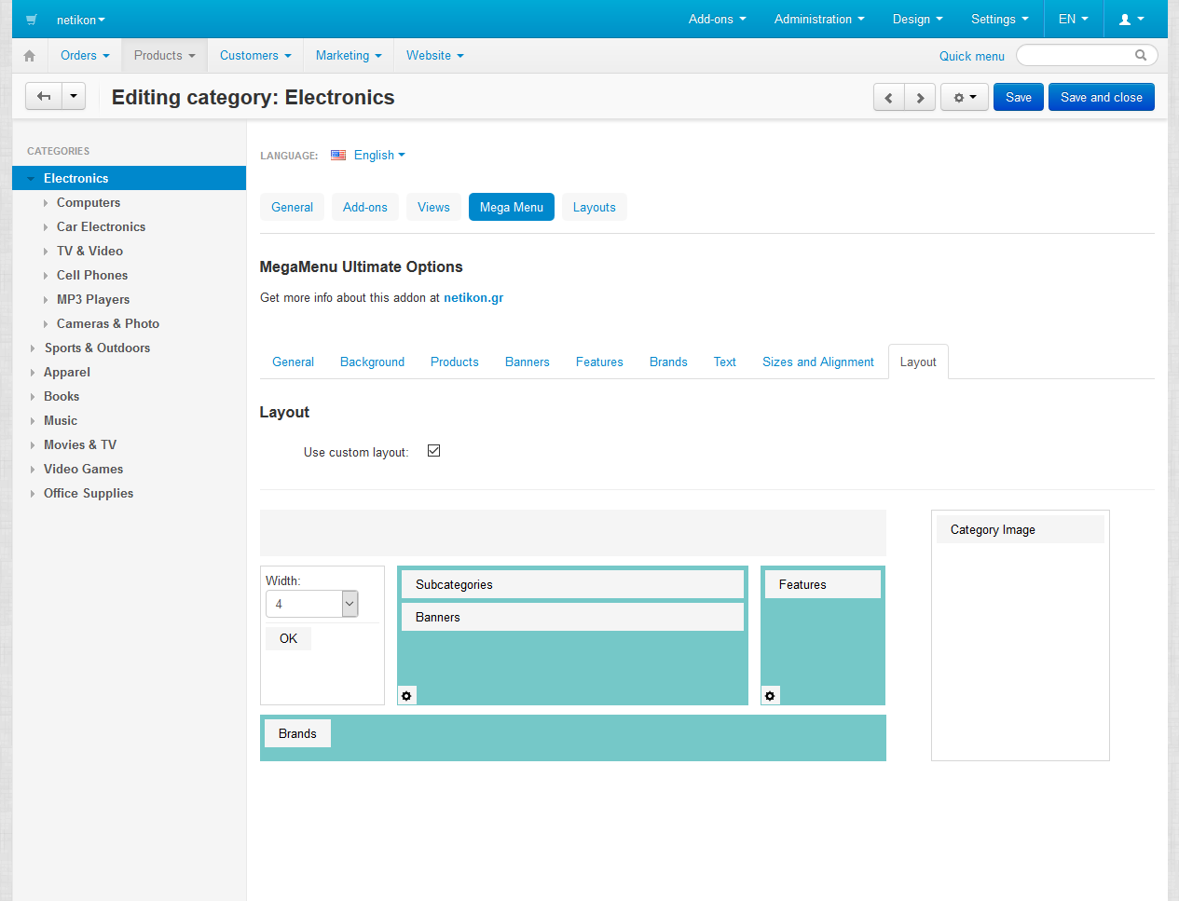Image resolution: width=1179 pixels, height=901 pixels.
Task: Select the Category Image layout block
Action: 1020,530
